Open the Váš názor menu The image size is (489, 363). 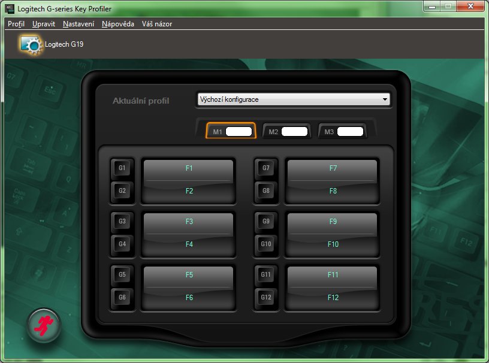pos(157,24)
